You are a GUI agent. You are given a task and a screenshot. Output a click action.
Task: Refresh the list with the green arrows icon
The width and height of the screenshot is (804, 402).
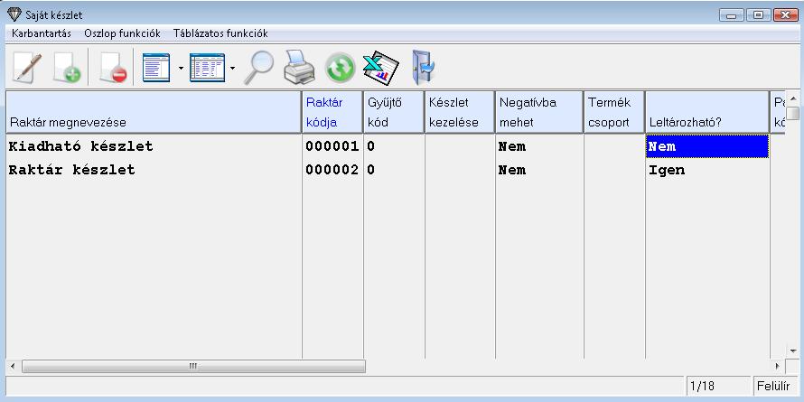coord(340,67)
